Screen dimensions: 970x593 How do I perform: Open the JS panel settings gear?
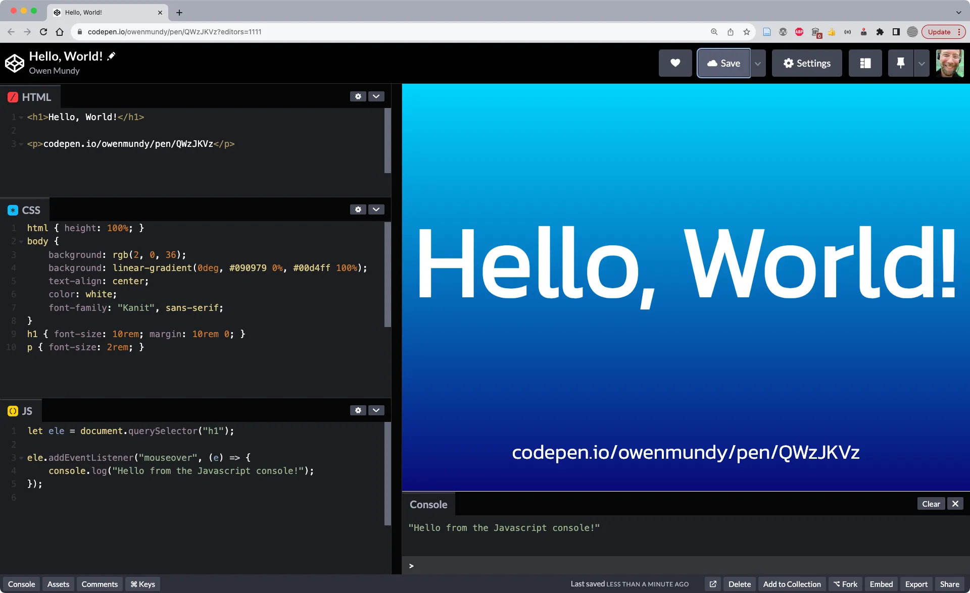[x=358, y=410]
